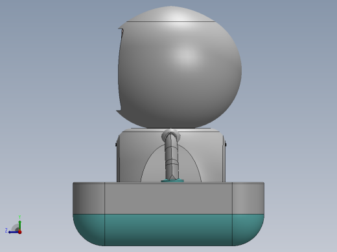Select the spherical head of the model
Screen dimensions: 337x252
[180, 67]
